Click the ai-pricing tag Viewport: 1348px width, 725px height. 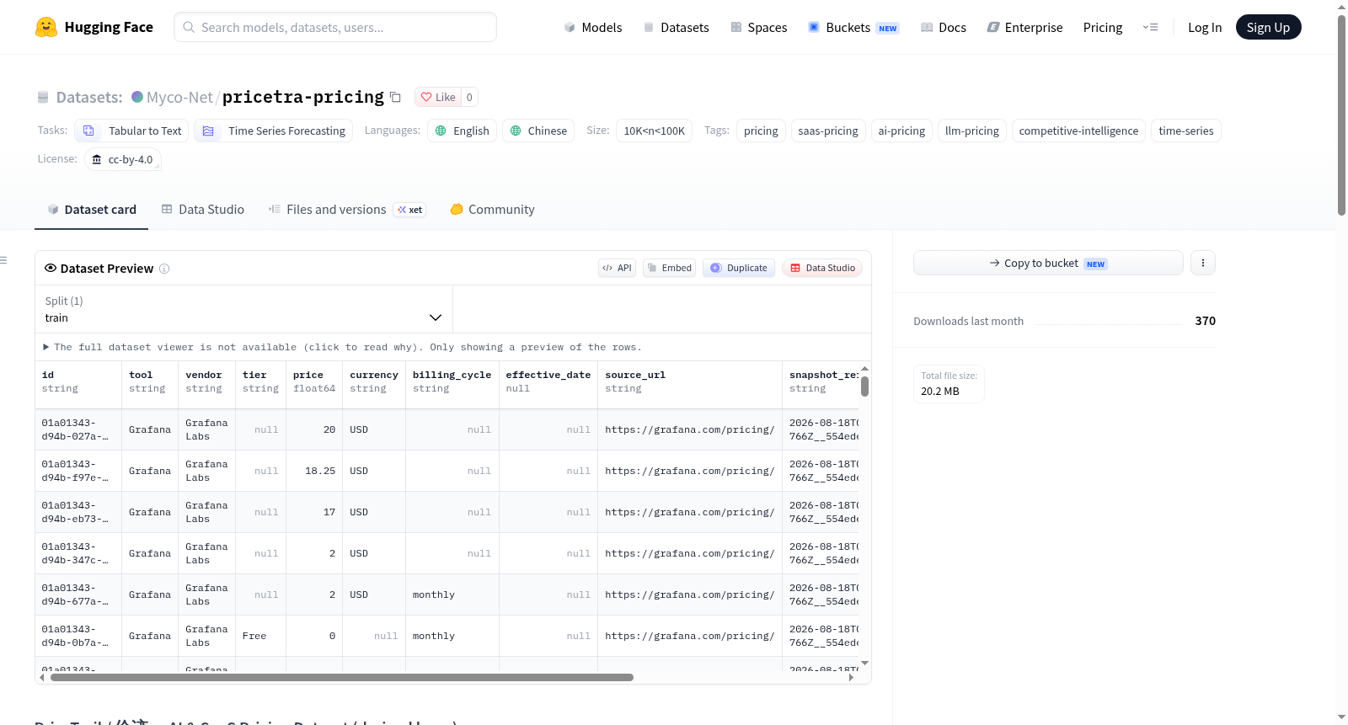pyautogui.click(x=901, y=131)
